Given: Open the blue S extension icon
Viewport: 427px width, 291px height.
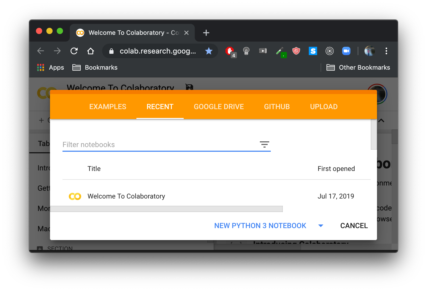Looking at the screenshot, I should pyautogui.click(x=313, y=51).
